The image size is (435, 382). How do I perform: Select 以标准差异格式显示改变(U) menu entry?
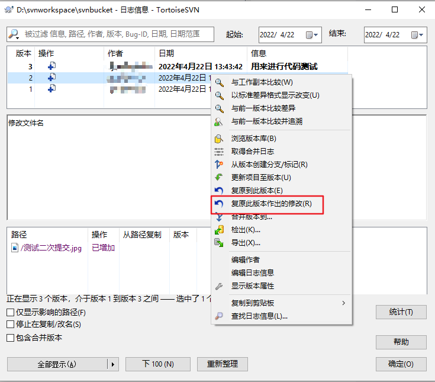coord(282,95)
